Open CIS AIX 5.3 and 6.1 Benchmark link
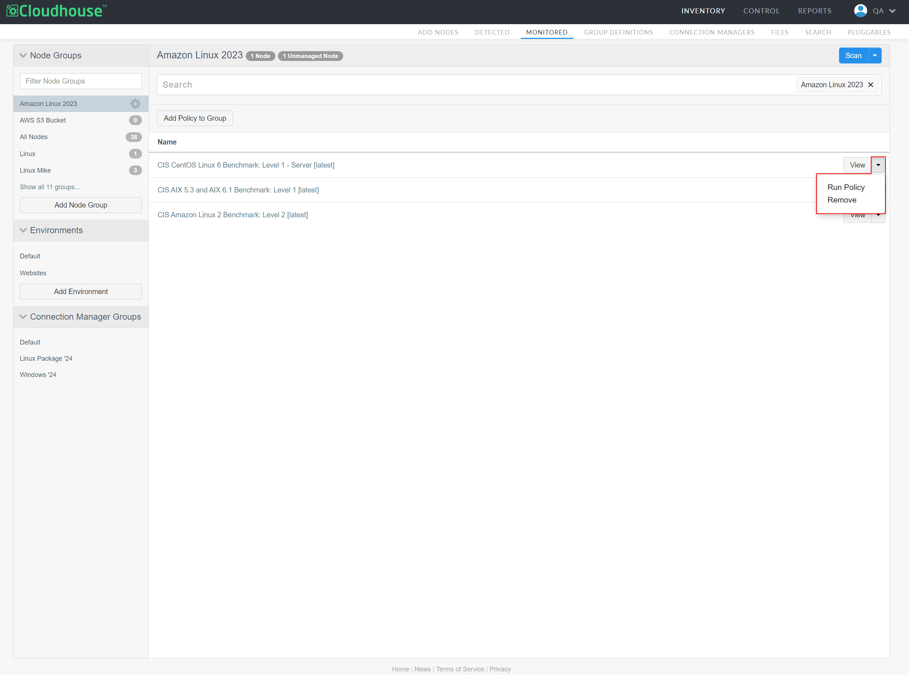This screenshot has height=675, width=909. [x=238, y=190]
